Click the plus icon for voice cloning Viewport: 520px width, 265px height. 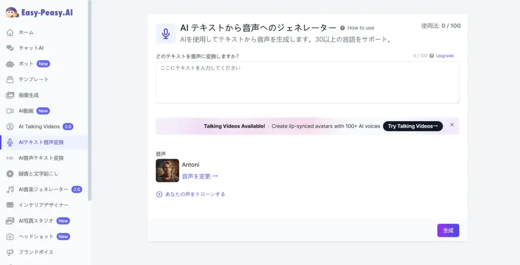coord(159,194)
